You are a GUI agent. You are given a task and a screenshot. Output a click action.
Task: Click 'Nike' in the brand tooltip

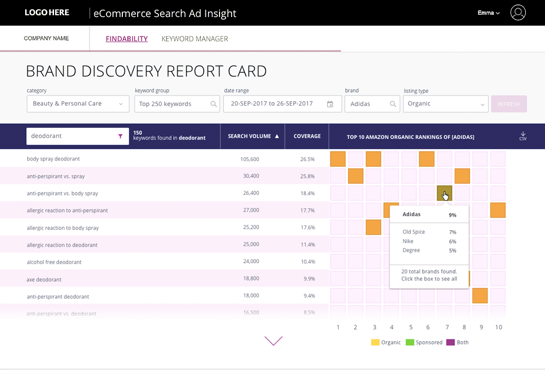tap(408, 241)
